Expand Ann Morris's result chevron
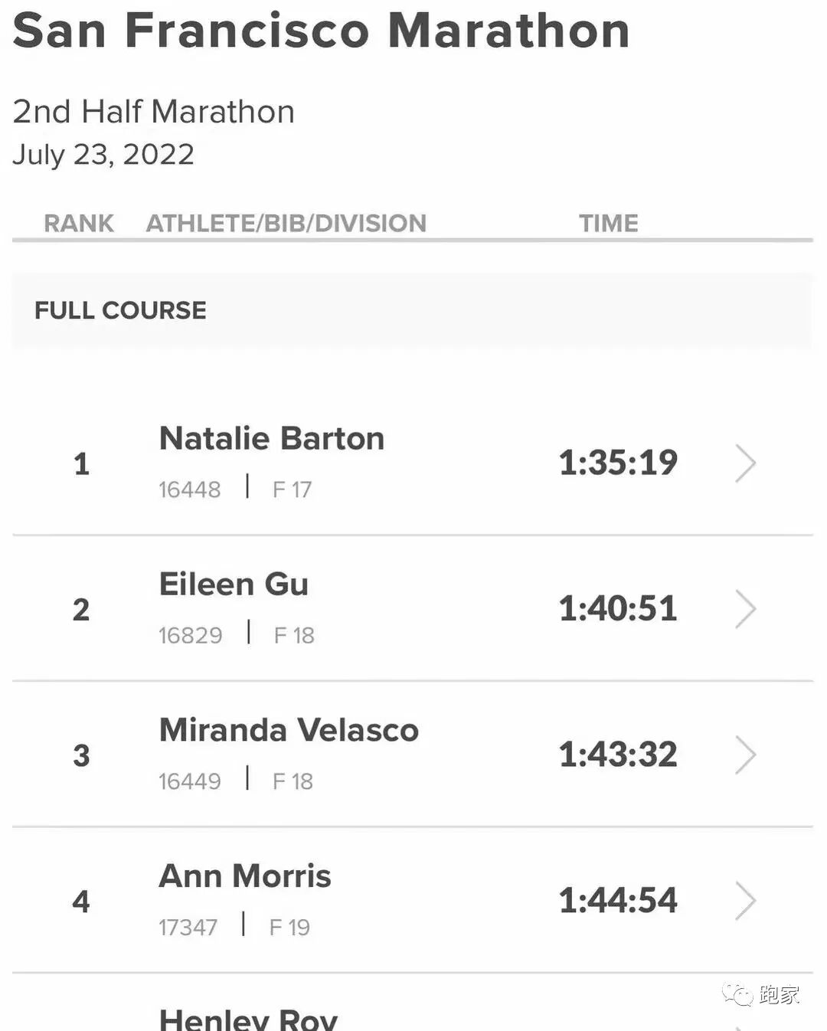Image resolution: width=827 pixels, height=1031 pixels. [745, 901]
